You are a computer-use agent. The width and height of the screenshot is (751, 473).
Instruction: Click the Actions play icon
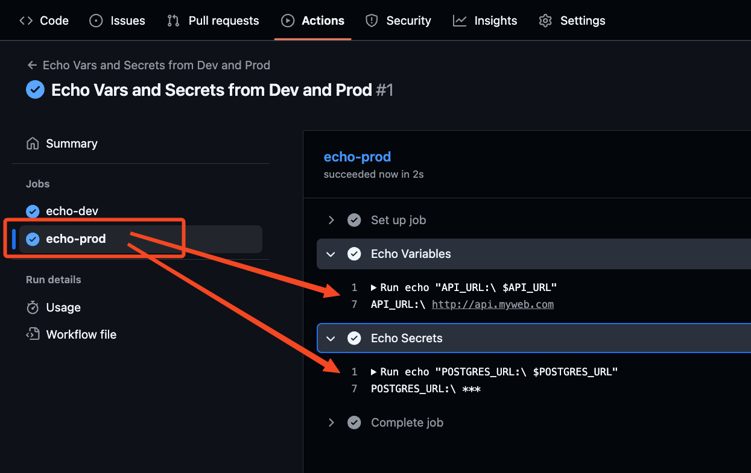coord(288,20)
